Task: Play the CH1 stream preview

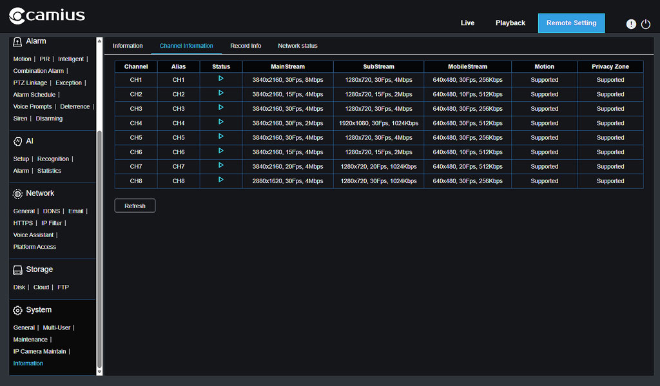Action: coord(221,78)
